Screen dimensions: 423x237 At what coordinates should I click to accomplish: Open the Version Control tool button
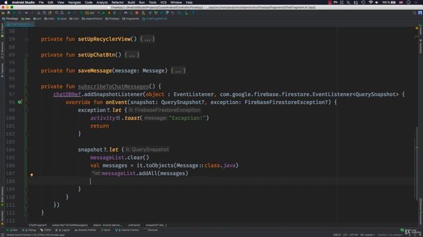coord(127,230)
